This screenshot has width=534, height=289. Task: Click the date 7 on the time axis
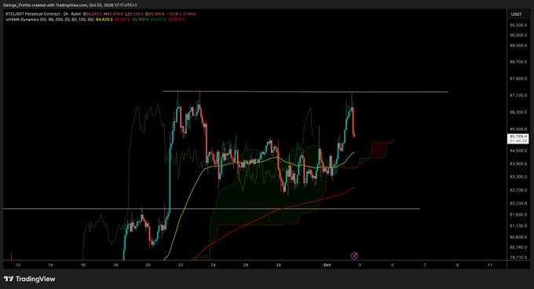click(425, 265)
